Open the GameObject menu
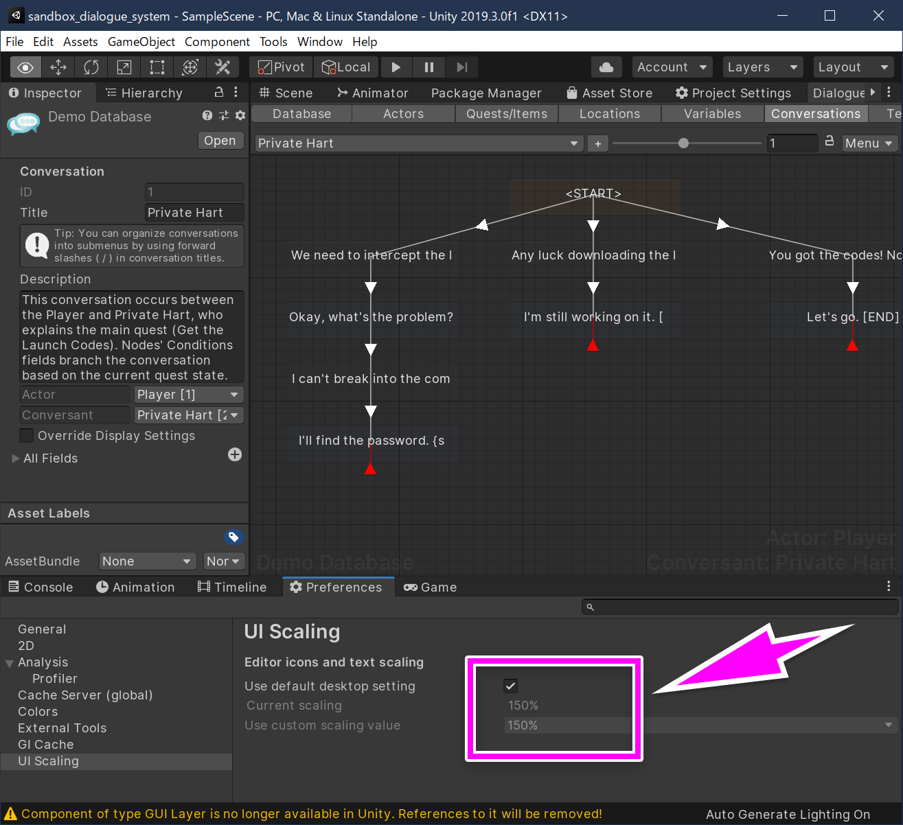The width and height of the screenshot is (903, 825). [141, 42]
